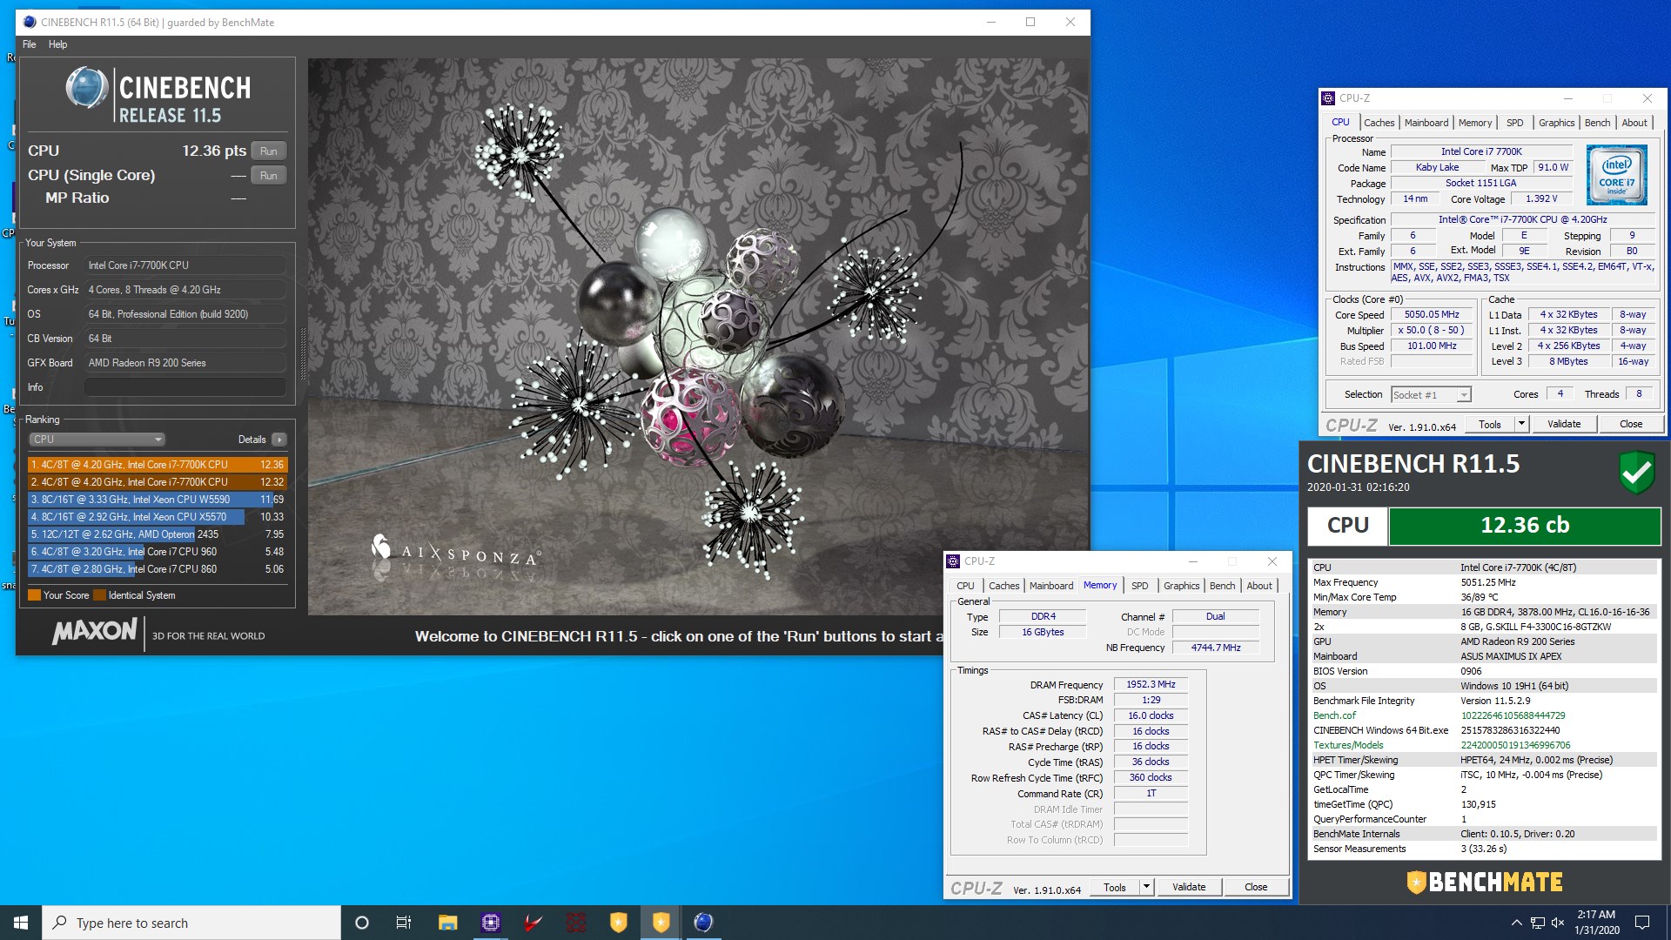The height and width of the screenshot is (940, 1671).
Task: Show hidden system tray icons
Action: tap(1516, 923)
